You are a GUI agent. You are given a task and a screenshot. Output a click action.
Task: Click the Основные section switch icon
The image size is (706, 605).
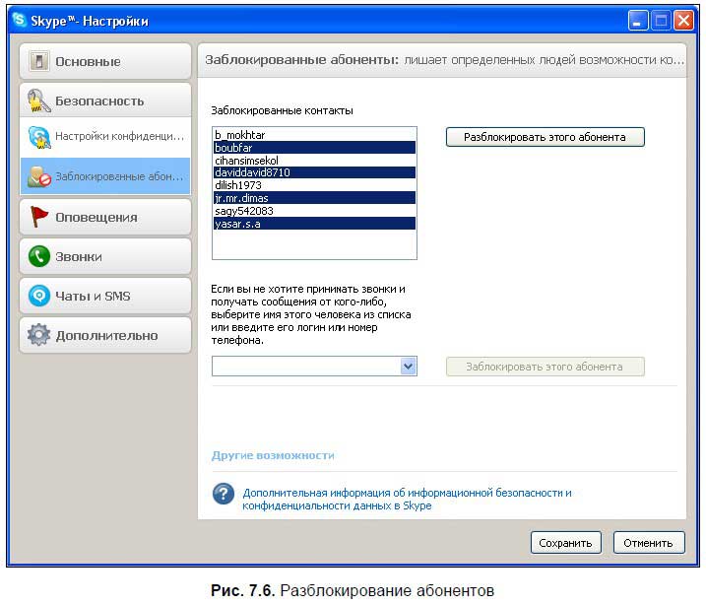click(x=39, y=62)
